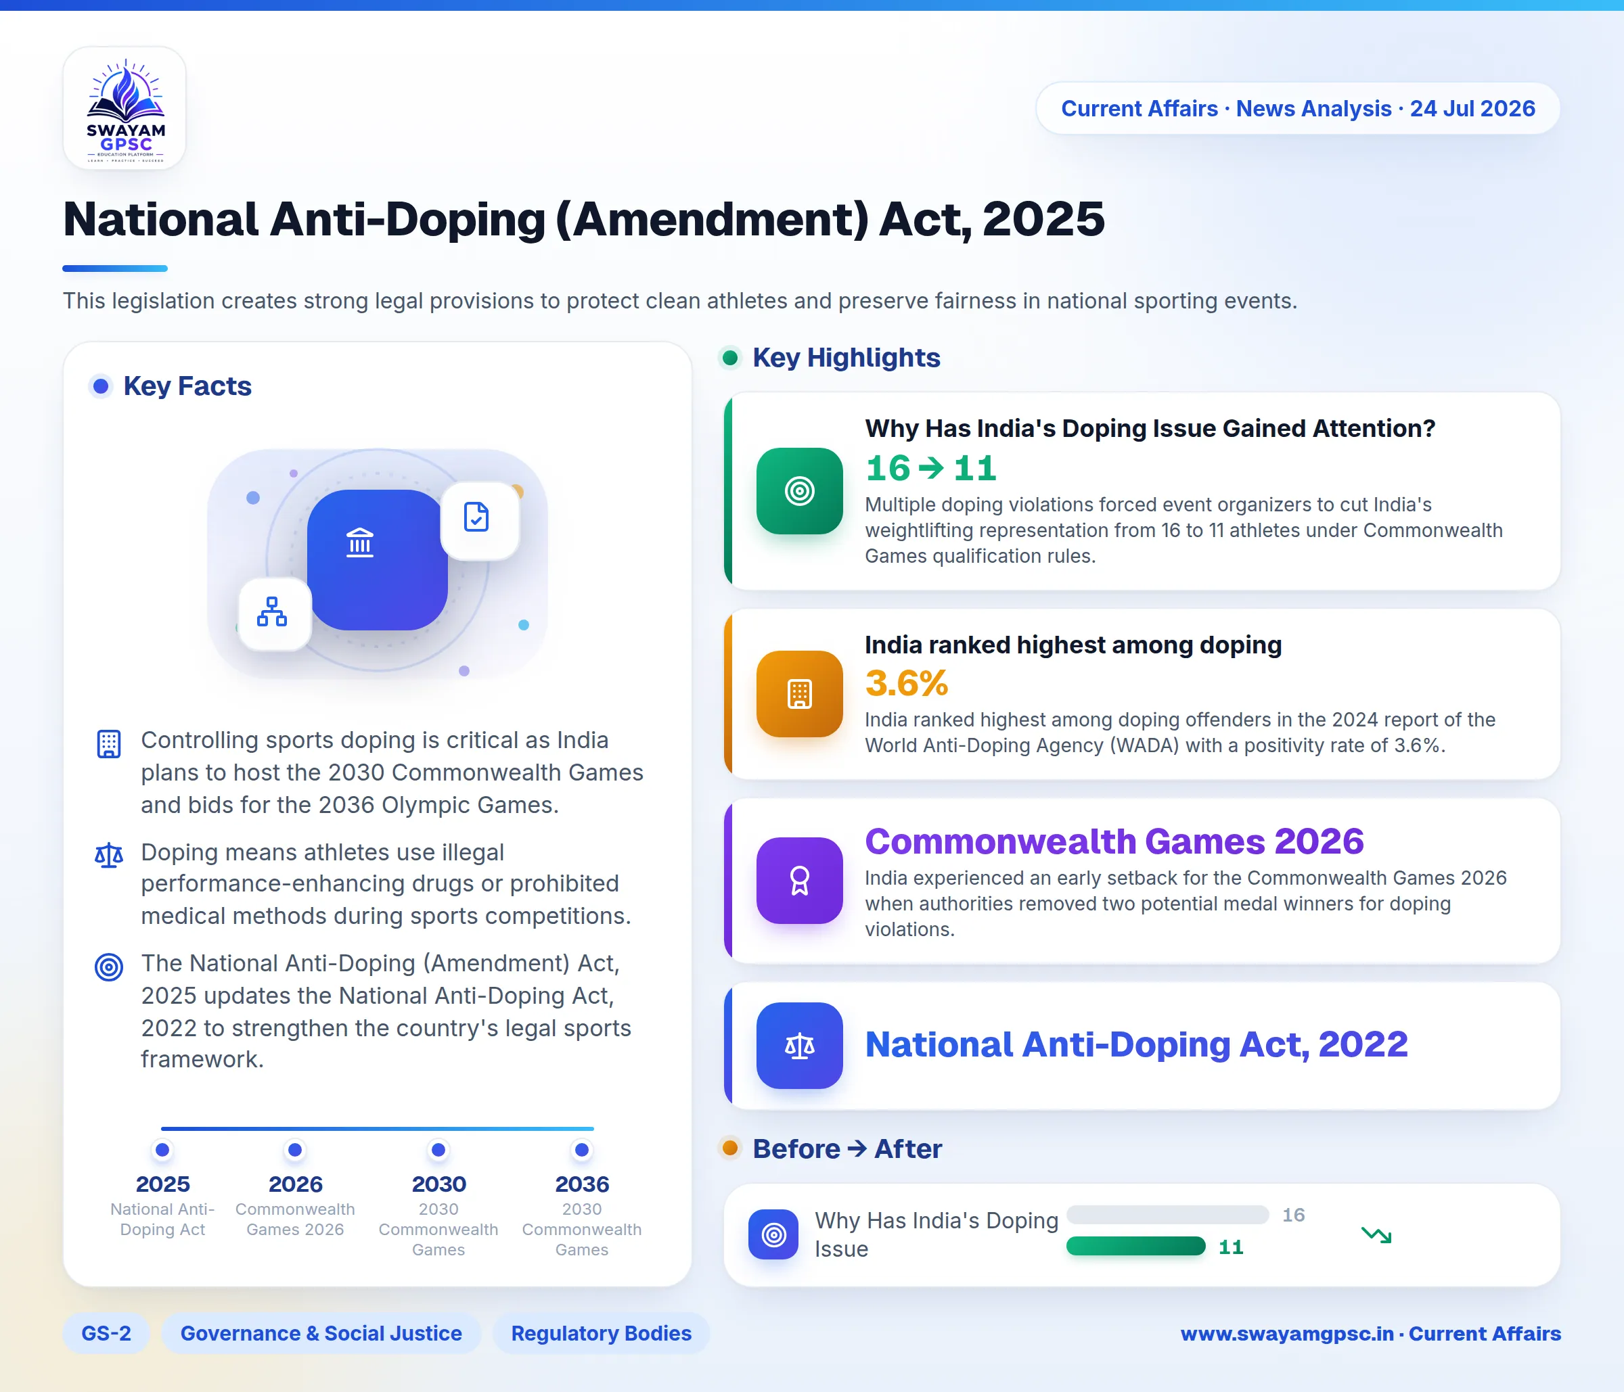Click the Before → After heading

[x=847, y=1149]
